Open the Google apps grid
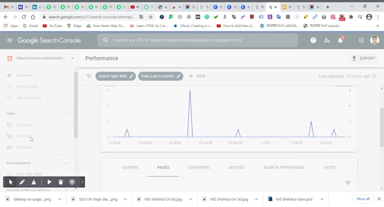This screenshot has width=384, height=207. click(361, 41)
